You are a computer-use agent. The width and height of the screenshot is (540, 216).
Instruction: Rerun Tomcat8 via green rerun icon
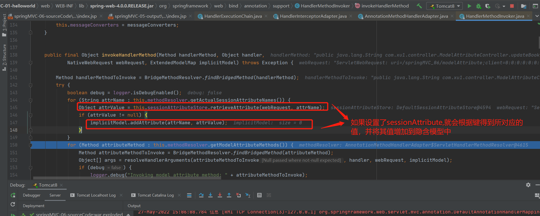click(13, 195)
